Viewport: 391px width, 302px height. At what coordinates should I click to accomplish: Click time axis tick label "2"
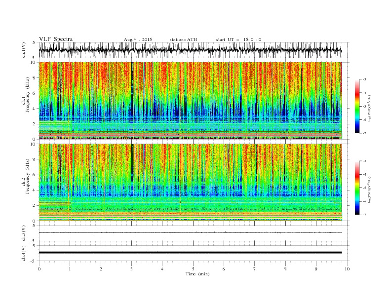101,269
